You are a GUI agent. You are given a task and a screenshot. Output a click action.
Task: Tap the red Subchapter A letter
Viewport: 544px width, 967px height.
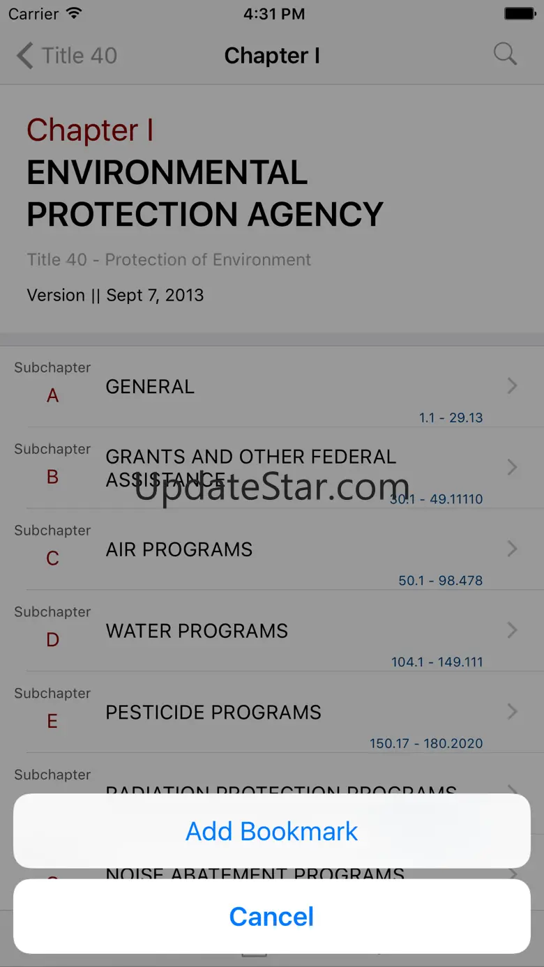click(52, 396)
